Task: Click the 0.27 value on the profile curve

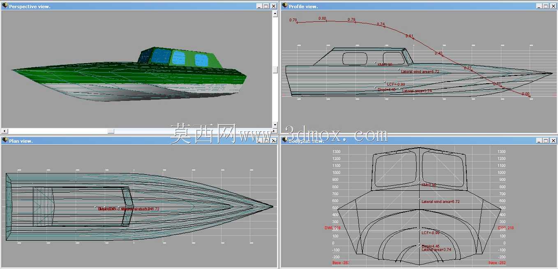Action: [468, 68]
